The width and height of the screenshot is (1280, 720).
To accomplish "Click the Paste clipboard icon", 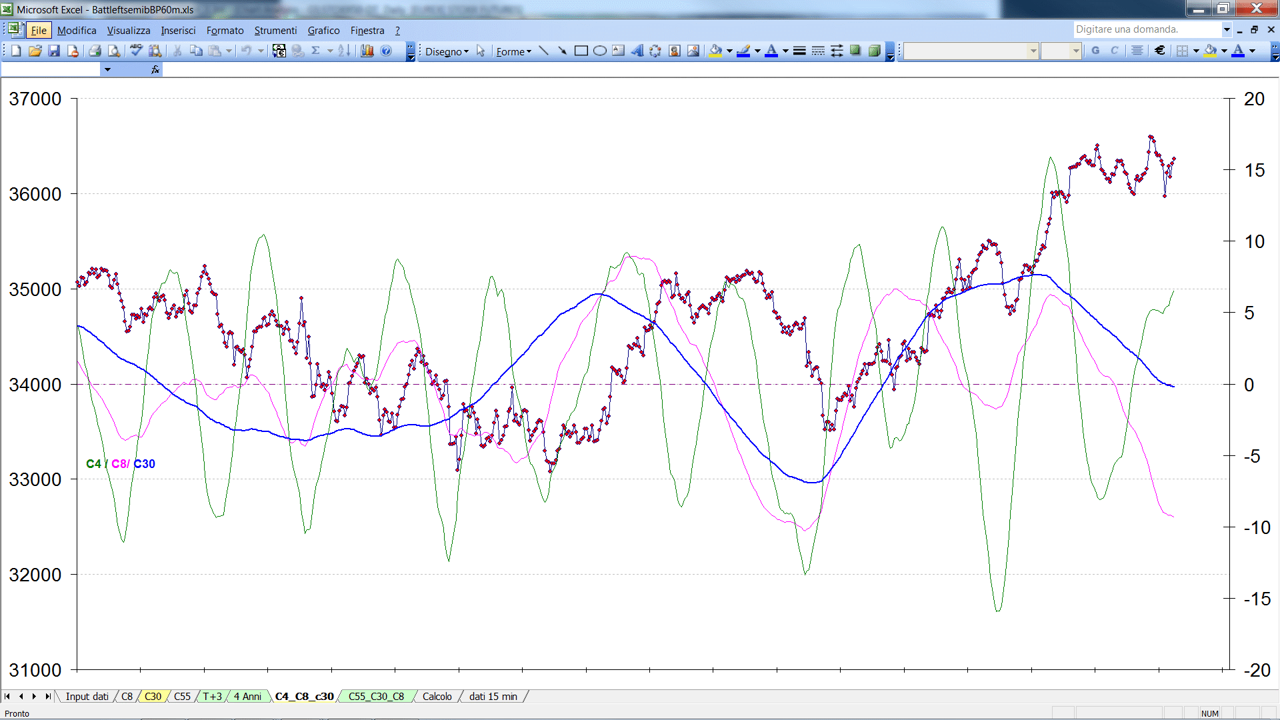I will pyautogui.click(x=215, y=51).
